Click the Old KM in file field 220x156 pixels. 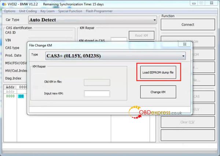(x=97, y=83)
